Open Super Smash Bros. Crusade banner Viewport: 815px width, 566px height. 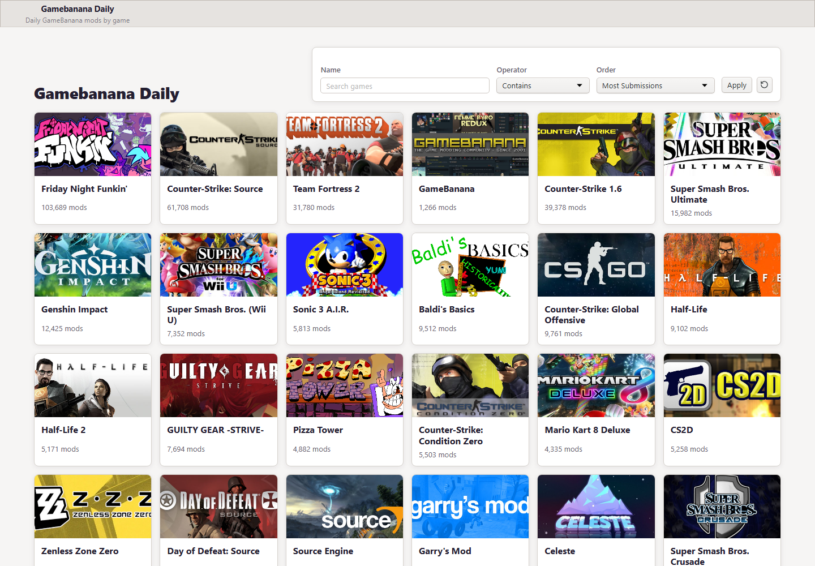click(x=722, y=507)
